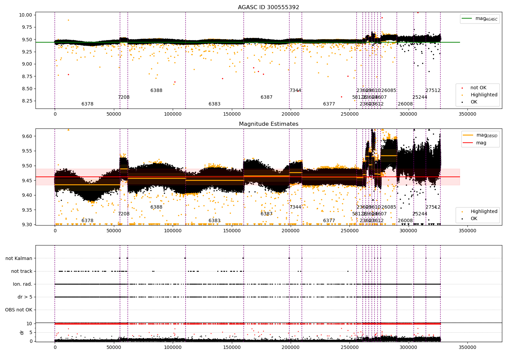Select the mag OBSID legend entry in the middle plot
Viewport: 507px width, 355px height.
tap(480, 135)
